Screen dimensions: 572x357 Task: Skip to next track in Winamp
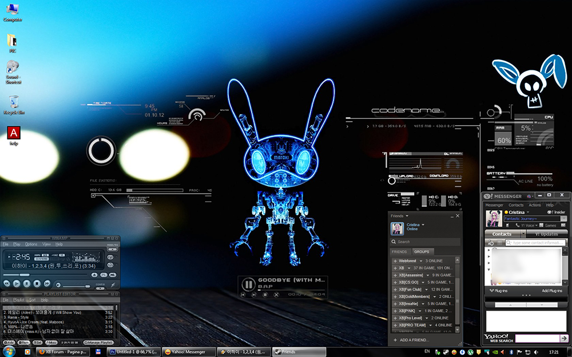[x=47, y=283]
